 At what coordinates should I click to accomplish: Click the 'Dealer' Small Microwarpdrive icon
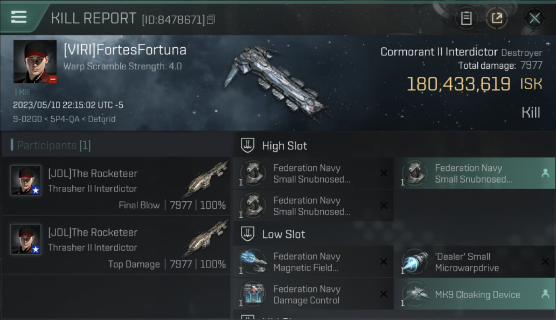point(415,262)
